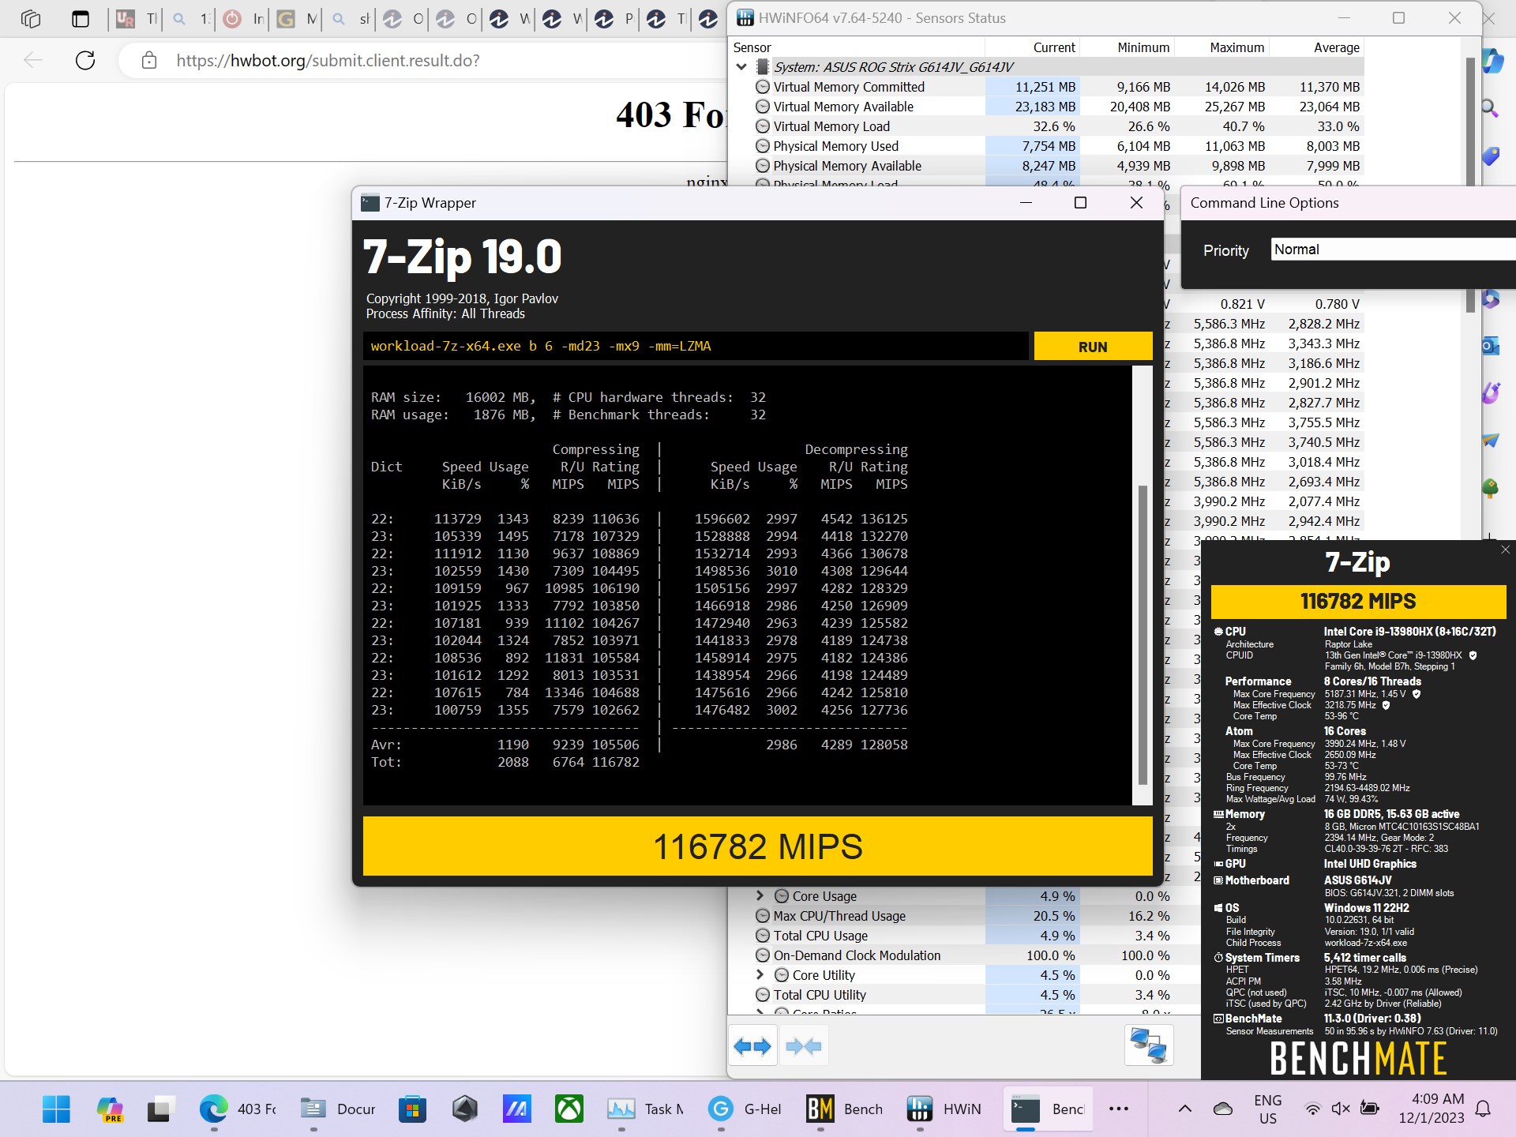Open the Edge sidebar Outlook icon
Viewport: 1516px width, 1137px height.
pos(1490,346)
